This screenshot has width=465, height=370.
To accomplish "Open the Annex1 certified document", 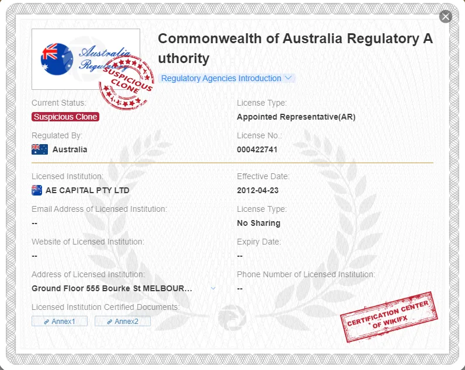I will coord(60,321).
